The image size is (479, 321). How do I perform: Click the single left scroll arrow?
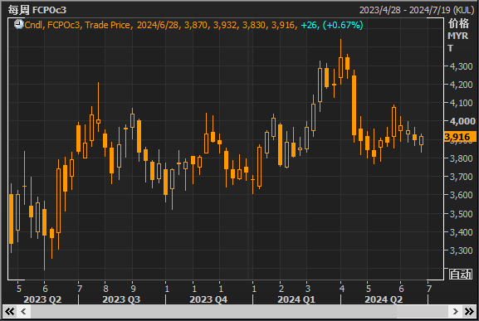coord(23,312)
